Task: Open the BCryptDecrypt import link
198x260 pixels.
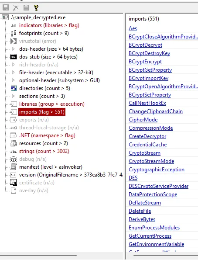Action: coord(145,45)
